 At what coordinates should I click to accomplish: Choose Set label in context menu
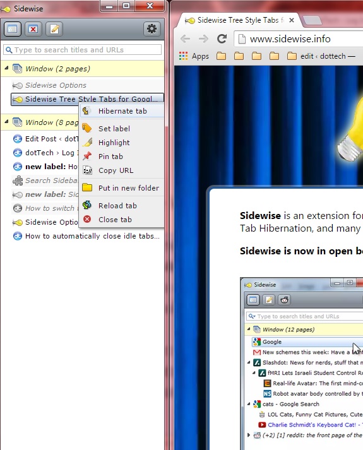pyautogui.click(x=122, y=129)
